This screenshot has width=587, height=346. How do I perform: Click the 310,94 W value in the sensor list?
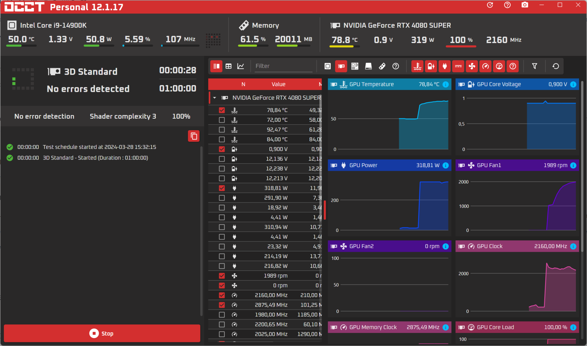pyautogui.click(x=276, y=227)
